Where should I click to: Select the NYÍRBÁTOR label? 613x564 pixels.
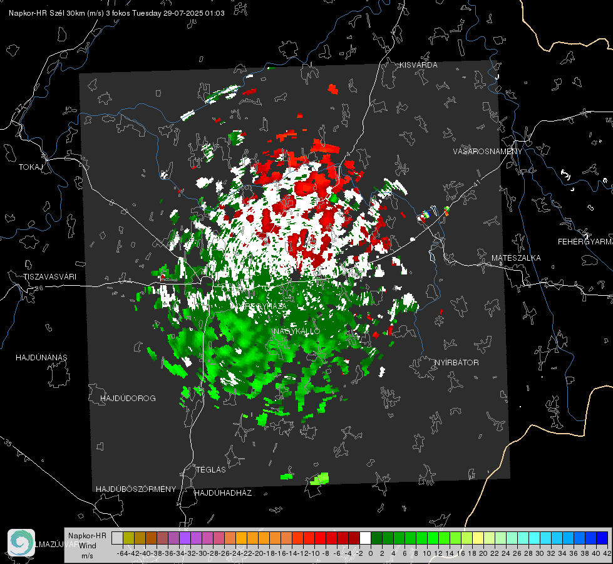[456, 363]
